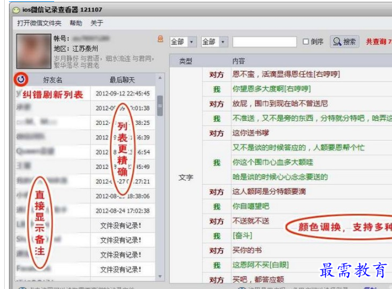Viewport: 392px width, 289px height.
Task: Click the 好友名 column header
Action: pos(52,80)
